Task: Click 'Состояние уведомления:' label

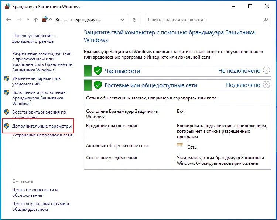Action: (112, 158)
